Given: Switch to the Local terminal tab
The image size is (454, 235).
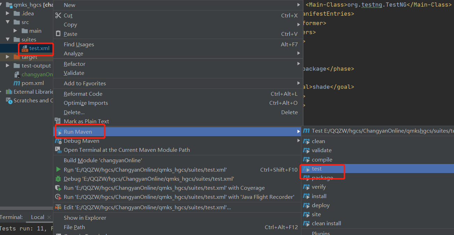Looking at the screenshot, I should (x=37, y=217).
